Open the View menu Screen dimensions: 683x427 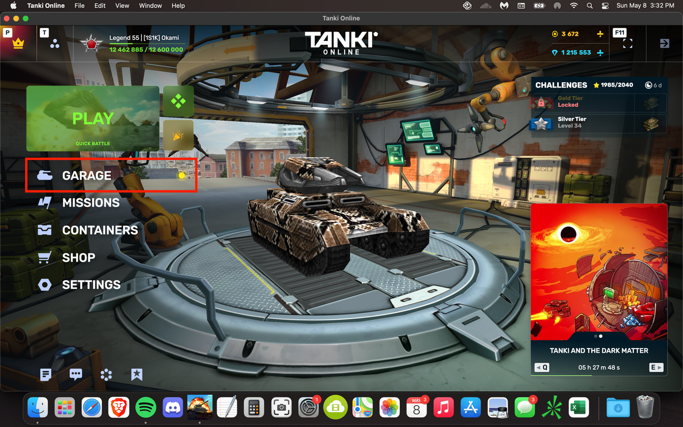[x=122, y=5]
